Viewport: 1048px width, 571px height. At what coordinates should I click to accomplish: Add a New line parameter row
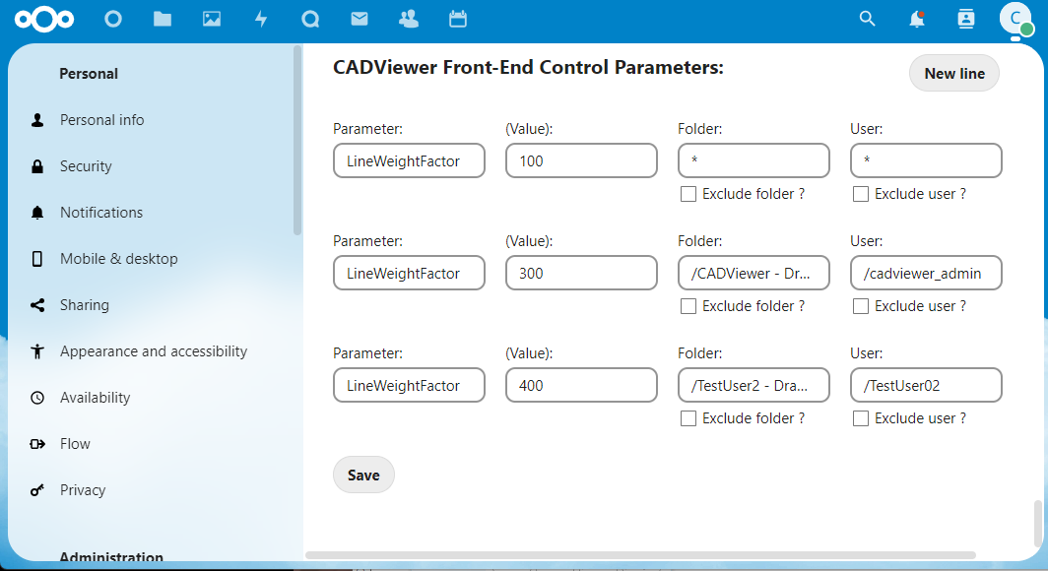point(954,74)
